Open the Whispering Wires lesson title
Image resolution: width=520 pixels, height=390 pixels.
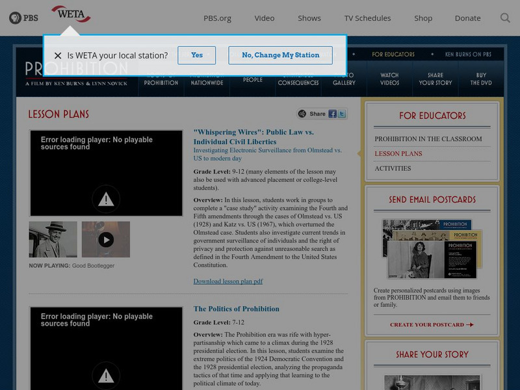tap(253, 136)
